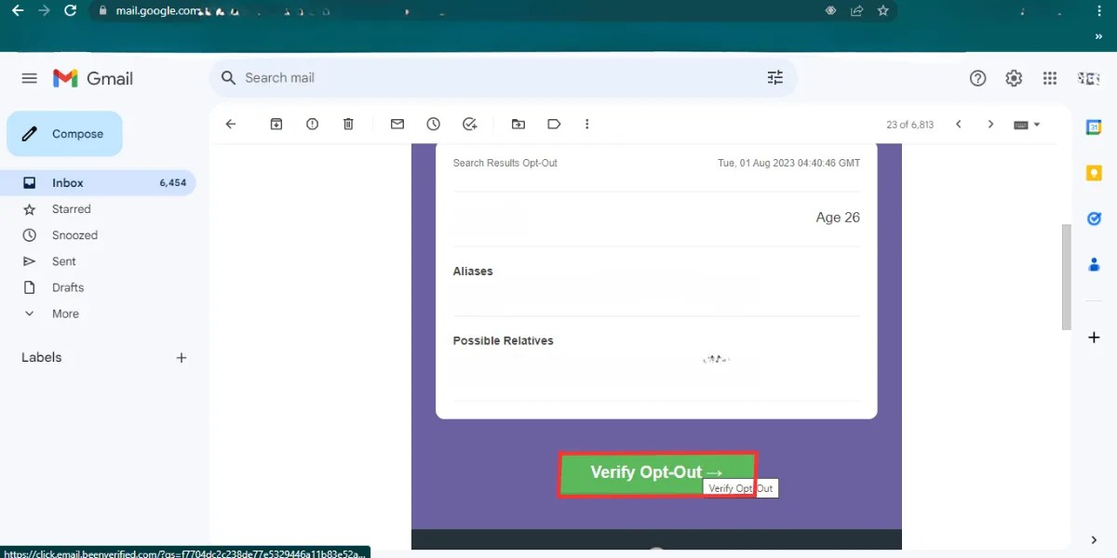Open Gmail settings gear
Screen dimensions: 1117x558
1014,78
